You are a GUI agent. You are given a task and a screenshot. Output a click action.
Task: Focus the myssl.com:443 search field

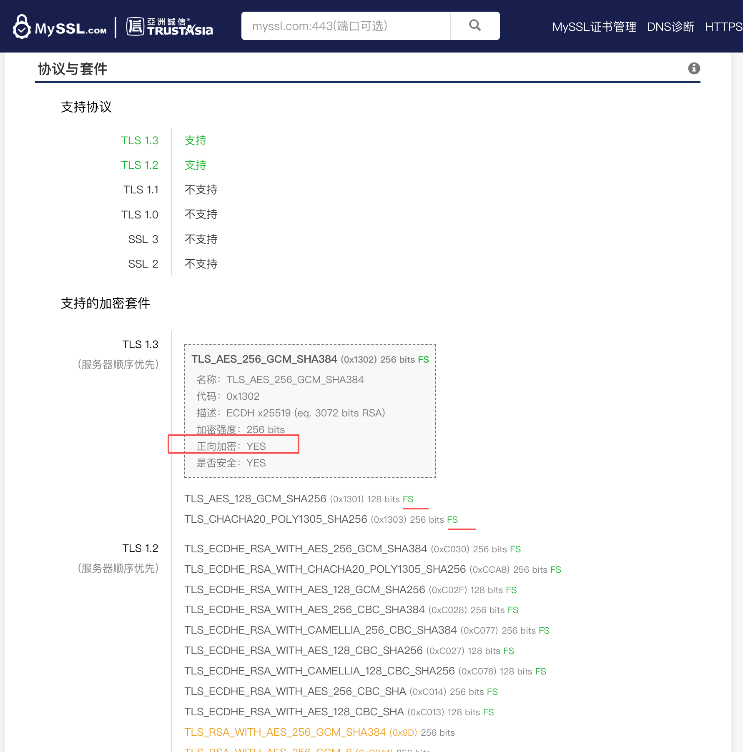pyautogui.click(x=346, y=26)
